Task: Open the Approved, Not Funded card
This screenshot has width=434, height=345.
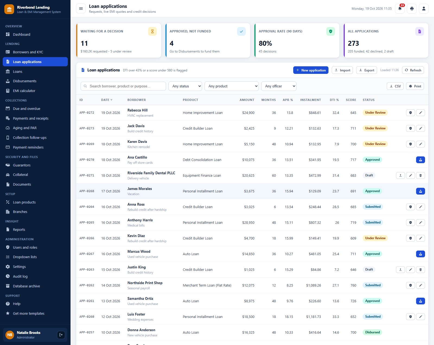Action: (208, 40)
